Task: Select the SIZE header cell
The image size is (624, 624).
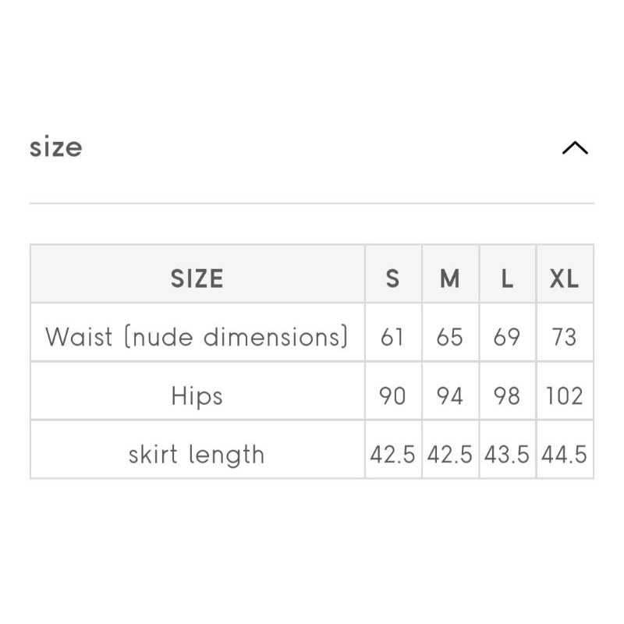Action: (x=197, y=278)
